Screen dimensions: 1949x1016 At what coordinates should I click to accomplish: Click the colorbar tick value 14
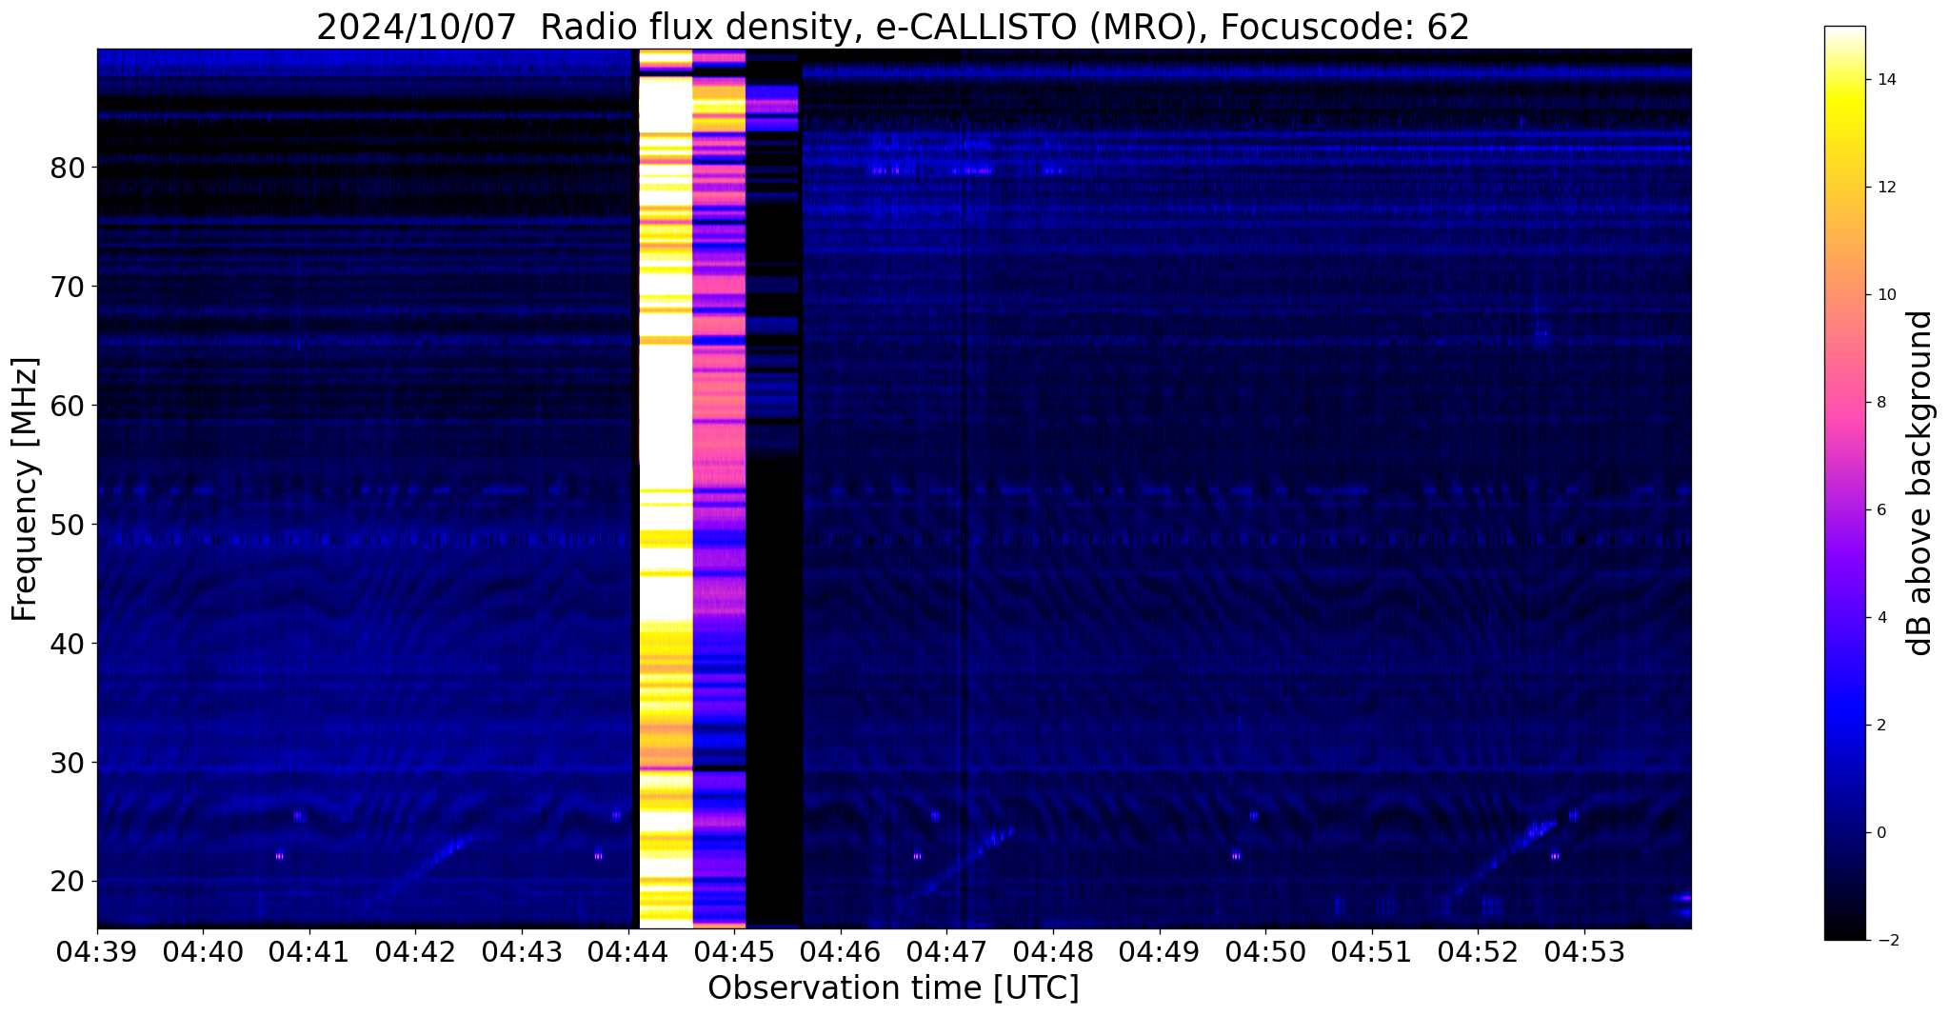[x=1886, y=80]
